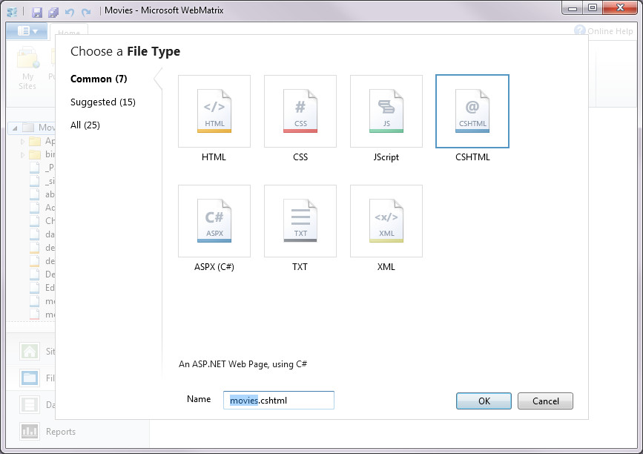Image resolution: width=643 pixels, height=454 pixels.
Task: Select the HTML file type icon
Action: coord(214,111)
